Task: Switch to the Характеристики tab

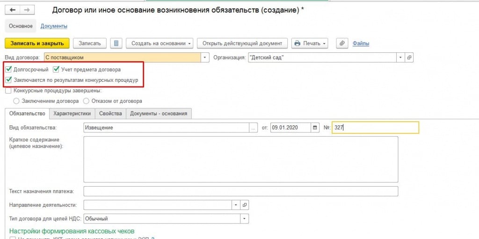Action: pos(72,114)
